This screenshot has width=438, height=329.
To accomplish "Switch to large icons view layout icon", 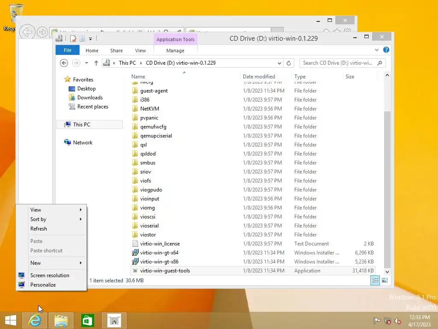I will pyautogui.click(x=385, y=280).
